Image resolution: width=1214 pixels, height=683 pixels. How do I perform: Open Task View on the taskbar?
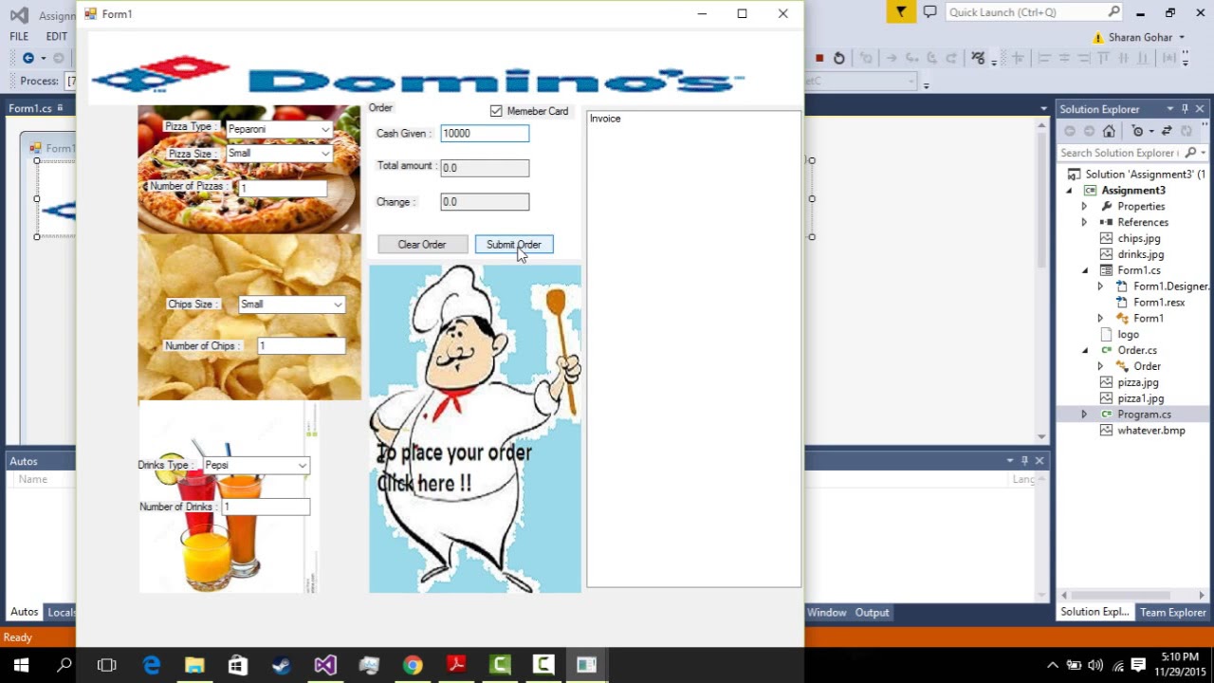click(106, 665)
